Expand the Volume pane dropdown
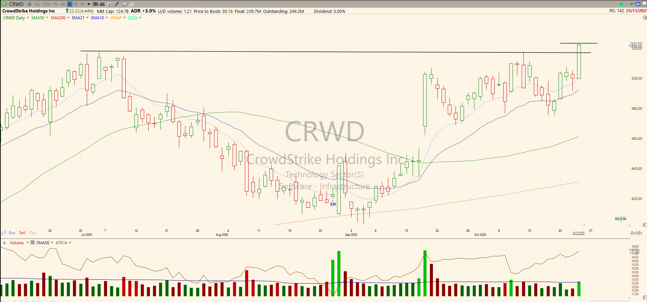This screenshot has height=302, width=647. 27,243
